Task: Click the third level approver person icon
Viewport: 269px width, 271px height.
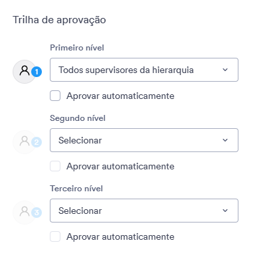Action: [25, 212]
